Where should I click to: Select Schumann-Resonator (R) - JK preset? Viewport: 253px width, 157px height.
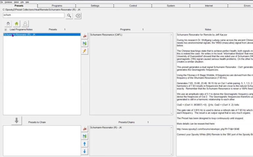(20, 35)
